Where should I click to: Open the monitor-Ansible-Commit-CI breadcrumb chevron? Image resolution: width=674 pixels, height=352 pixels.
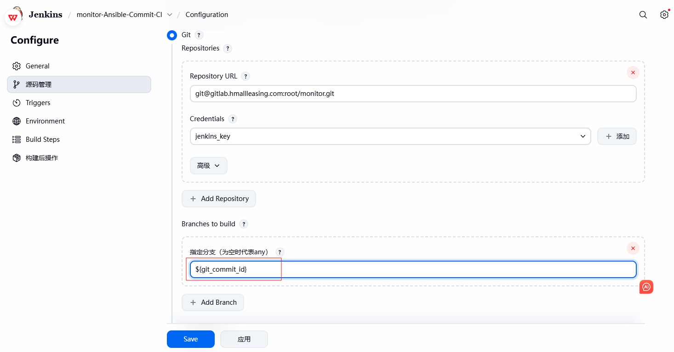click(170, 15)
